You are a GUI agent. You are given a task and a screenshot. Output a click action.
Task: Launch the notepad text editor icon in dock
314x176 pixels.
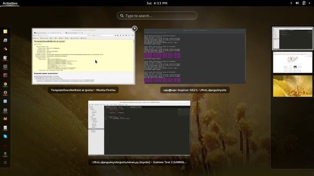tap(5, 58)
